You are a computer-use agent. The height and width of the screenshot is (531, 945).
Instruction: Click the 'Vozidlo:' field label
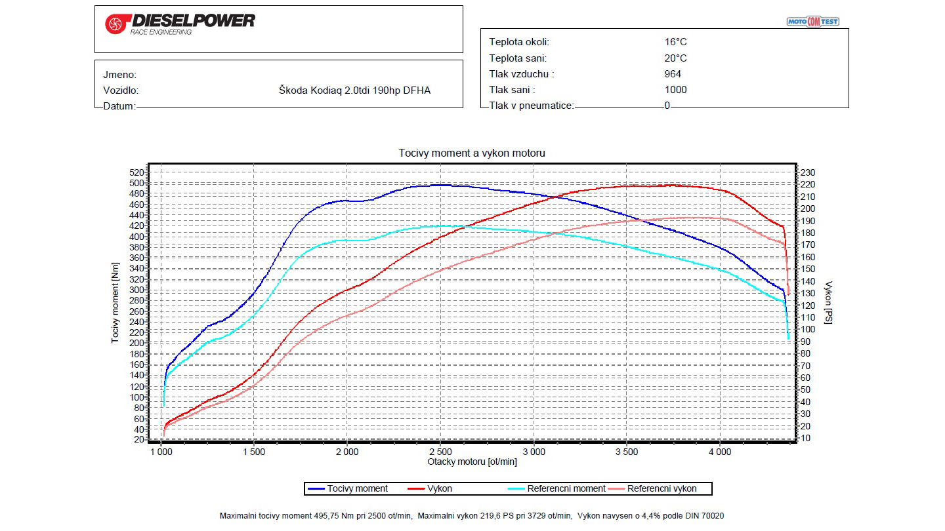tap(121, 90)
